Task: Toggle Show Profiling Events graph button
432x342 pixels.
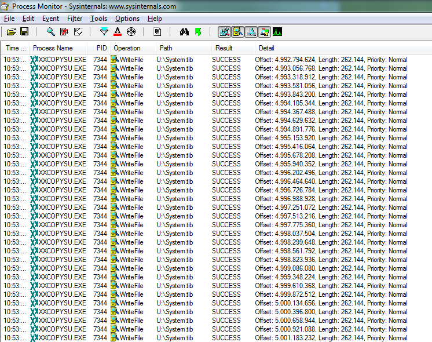Action: coord(277,32)
